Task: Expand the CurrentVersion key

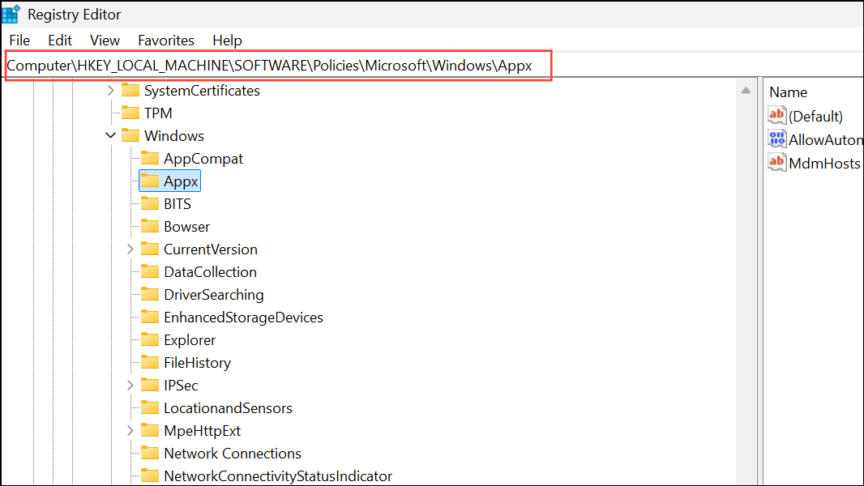Action: (x=130, y=249)
